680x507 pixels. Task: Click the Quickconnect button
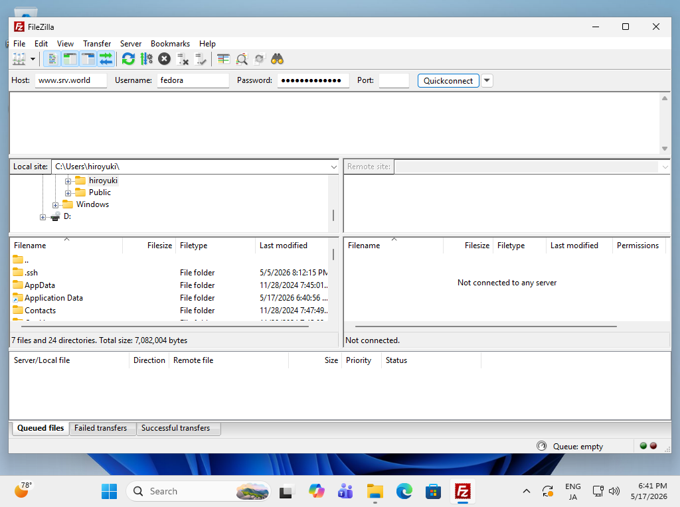448,80
